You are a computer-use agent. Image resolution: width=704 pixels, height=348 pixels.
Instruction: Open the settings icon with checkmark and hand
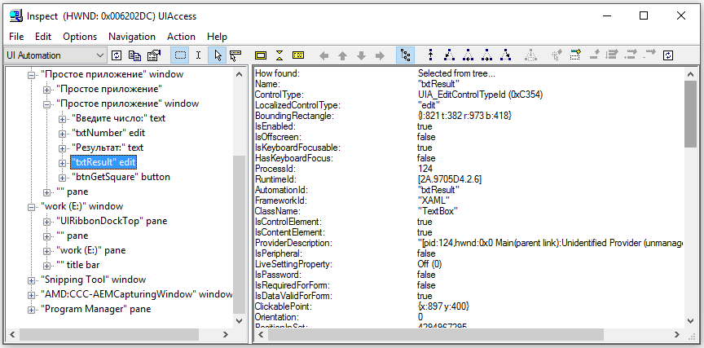point(154,55)
